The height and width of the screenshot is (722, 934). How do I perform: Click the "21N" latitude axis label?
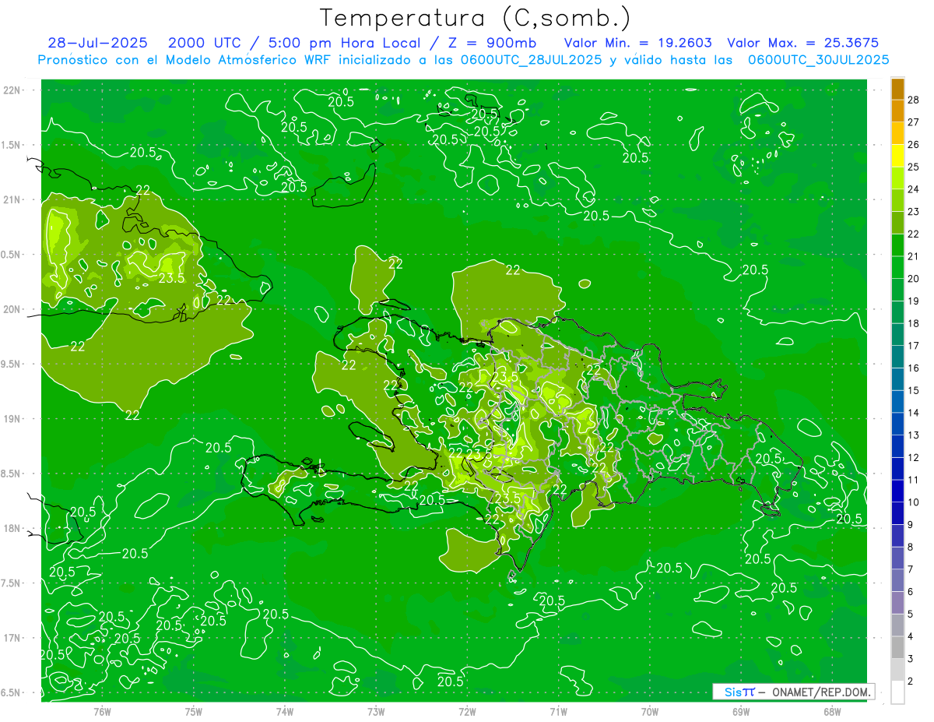click(x=13, y=200)
